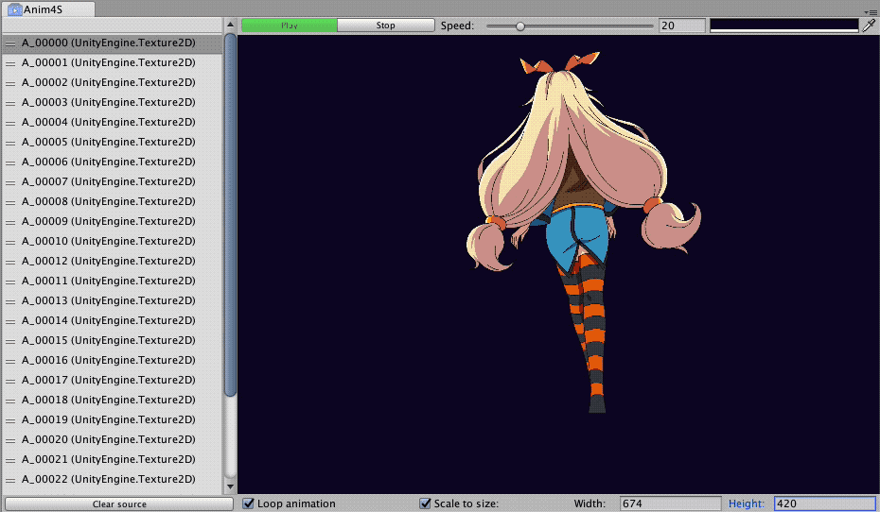Select the A_00022 texture entry
This screenshot has width=880, height=512.
point(113,480)
